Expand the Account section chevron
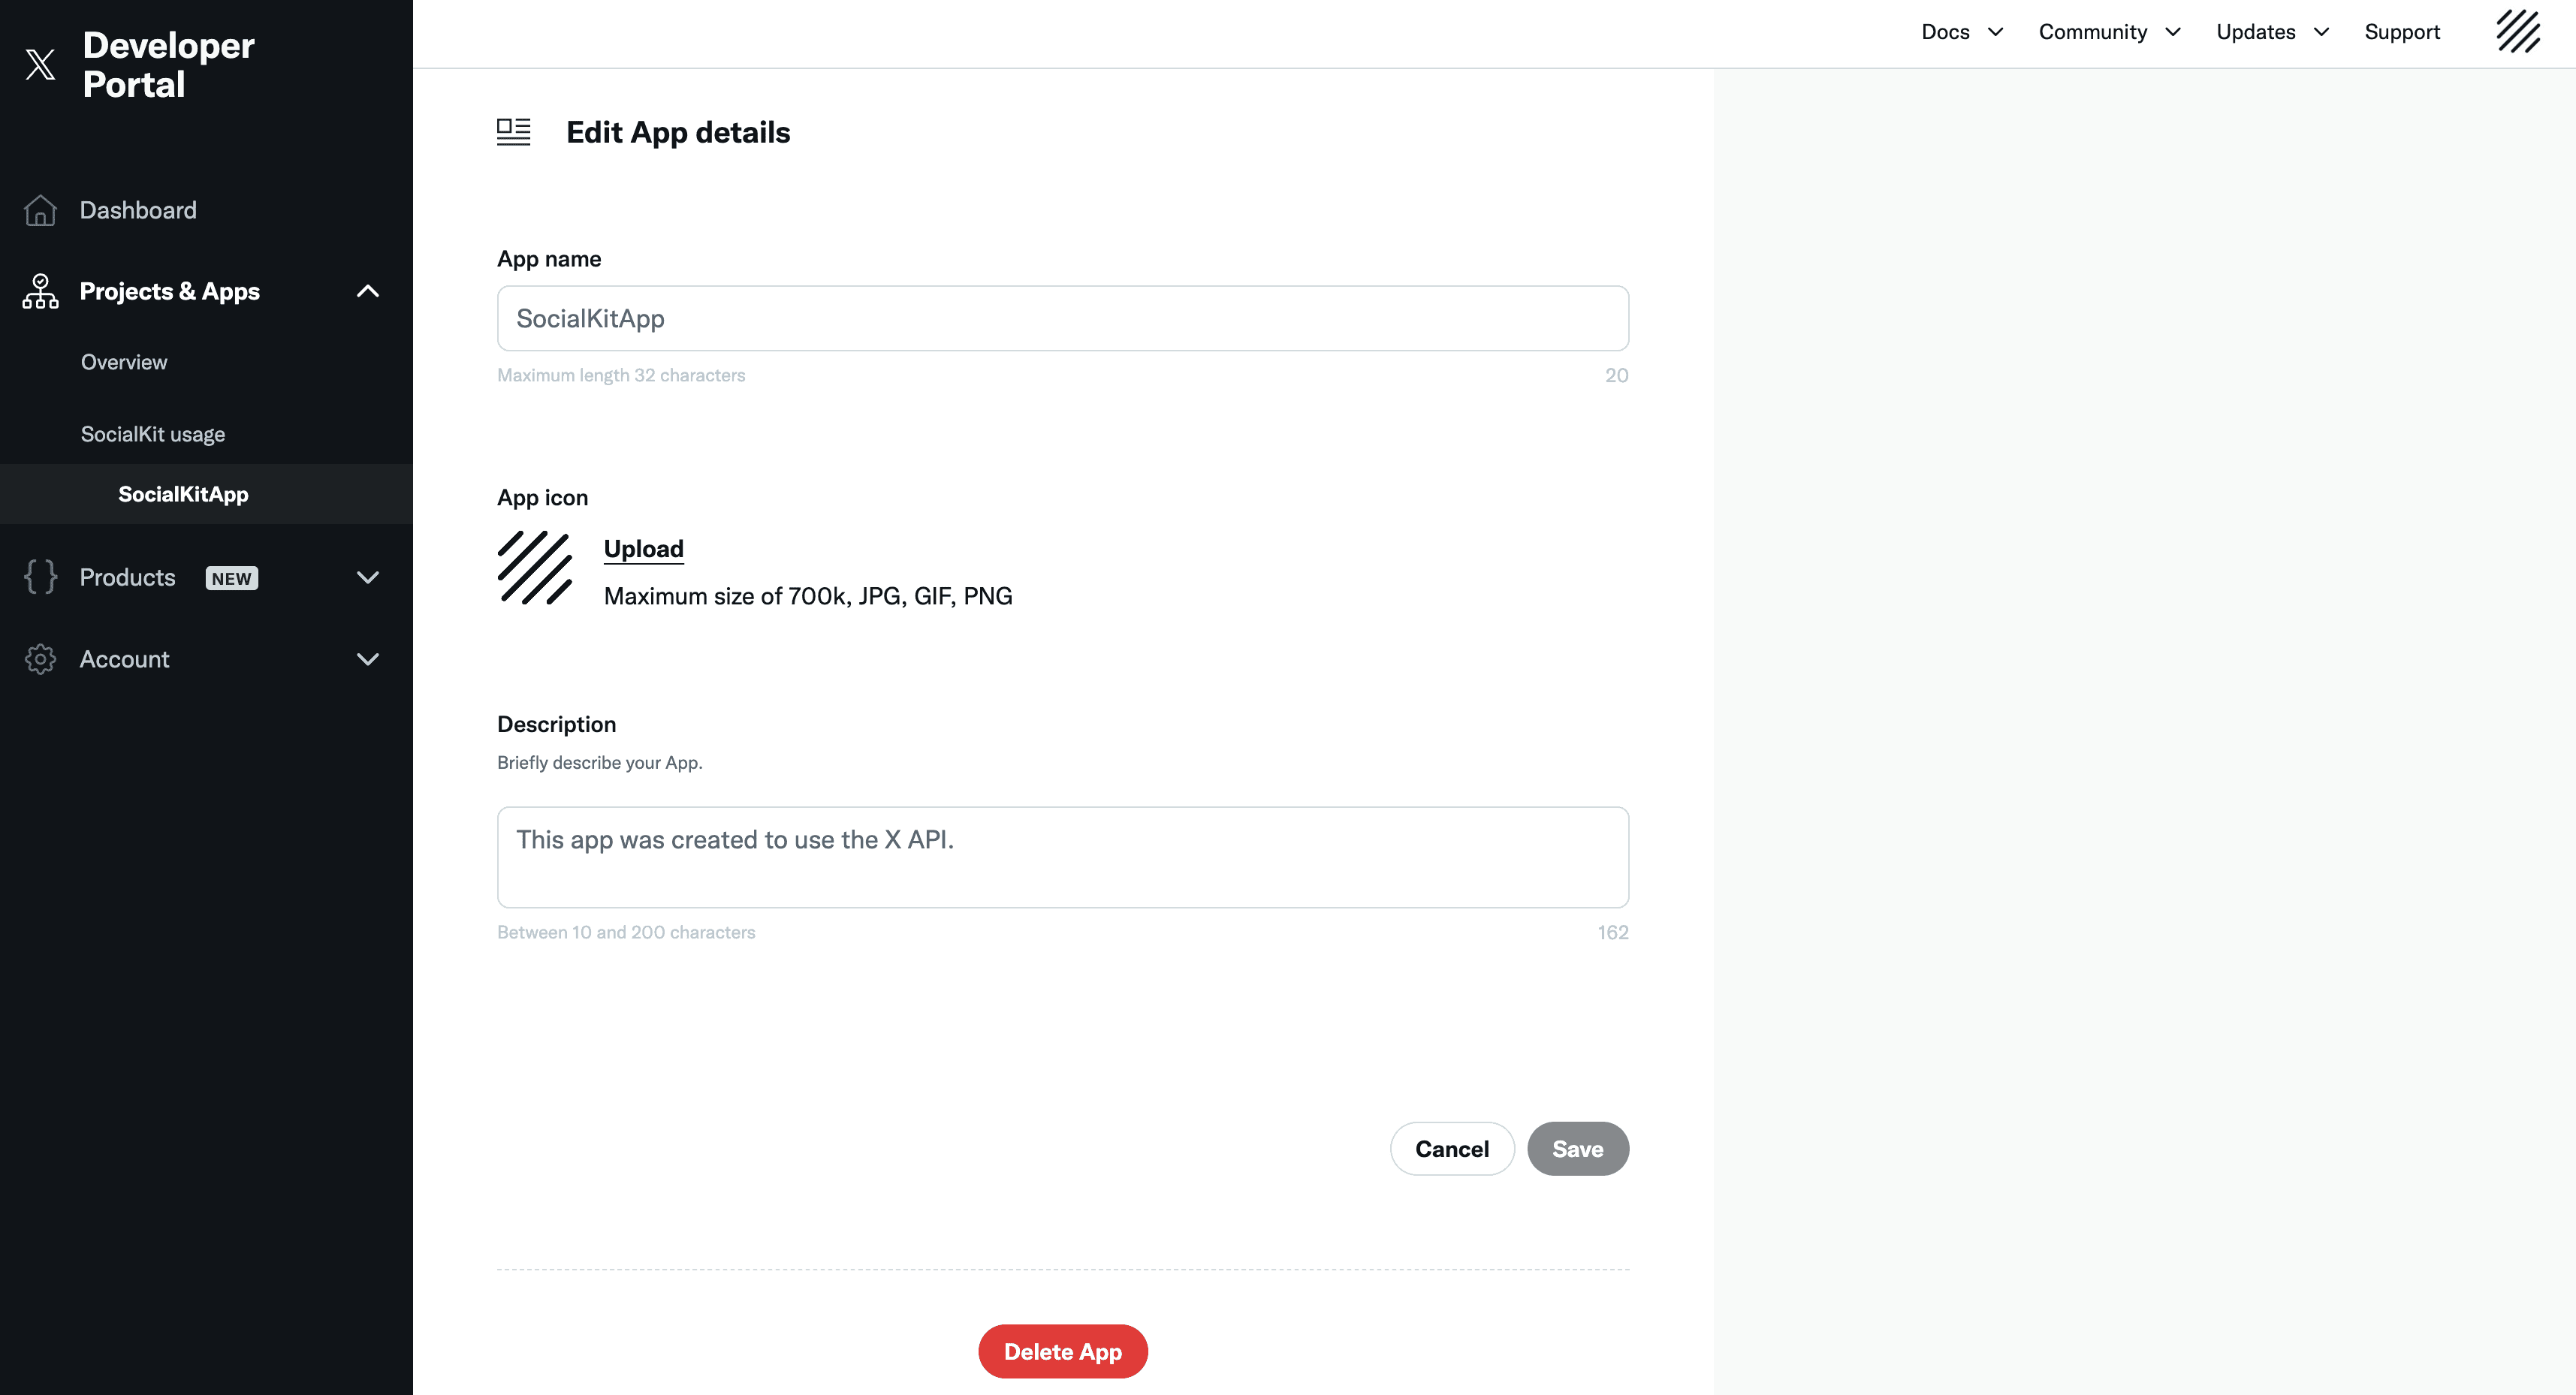This screenshot has width=2576, height=1395. click(368, 659)
